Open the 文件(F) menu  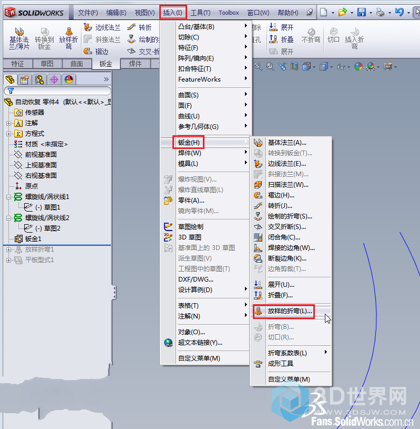tap(88, 13)
